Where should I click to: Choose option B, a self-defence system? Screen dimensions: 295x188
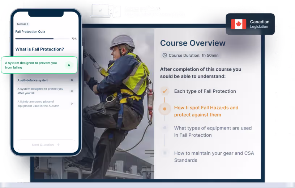[x=45, y=80]
